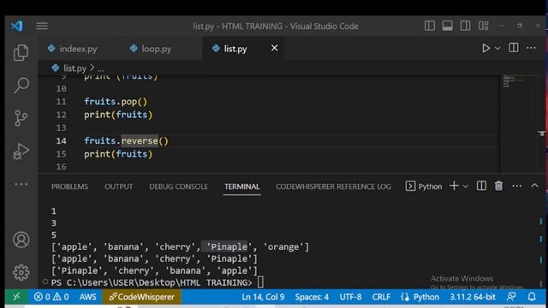Viewport: 548px width, 308px height.
Task: Open feedback icon in status bar
Action: pos(511,297)
